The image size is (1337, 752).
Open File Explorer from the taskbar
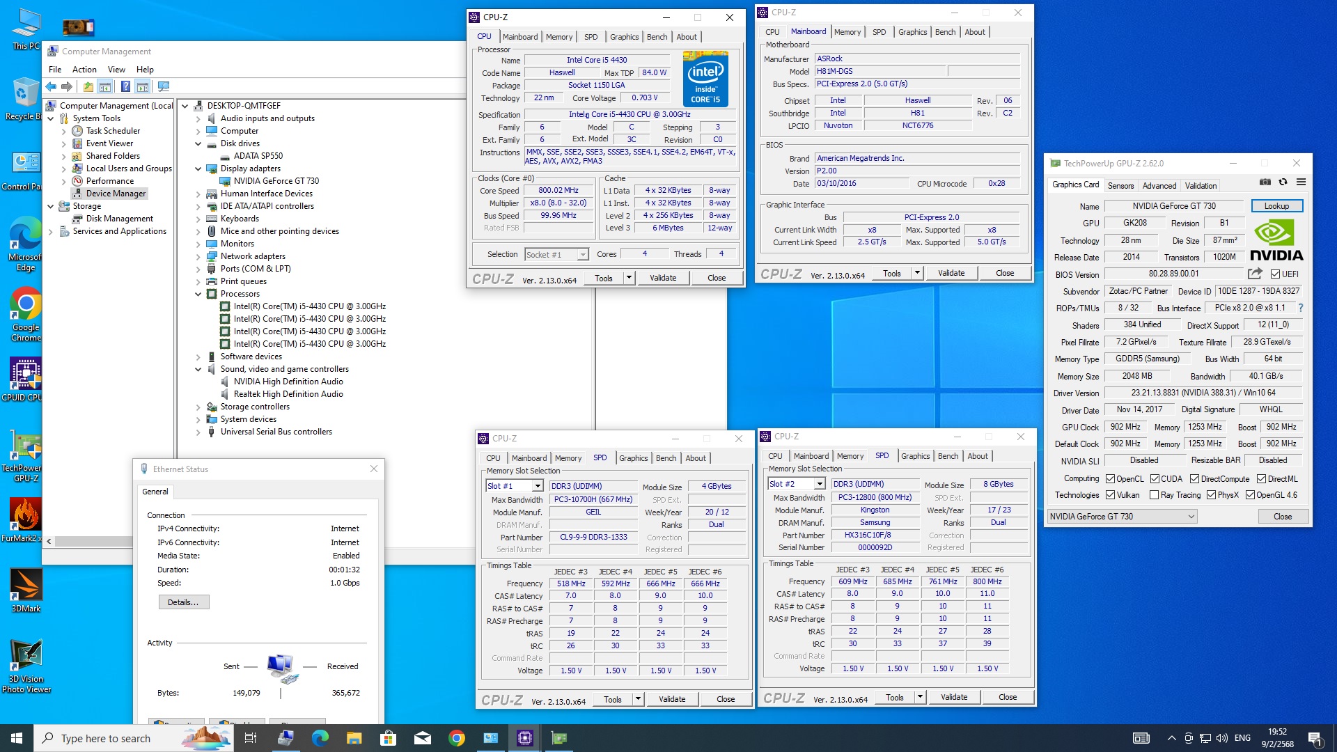coord(354,738)
